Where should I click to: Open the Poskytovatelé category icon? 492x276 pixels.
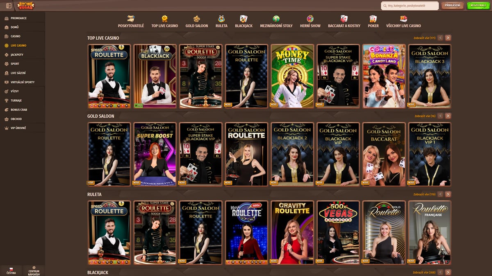pyautogui.click(x=131, y=19)
